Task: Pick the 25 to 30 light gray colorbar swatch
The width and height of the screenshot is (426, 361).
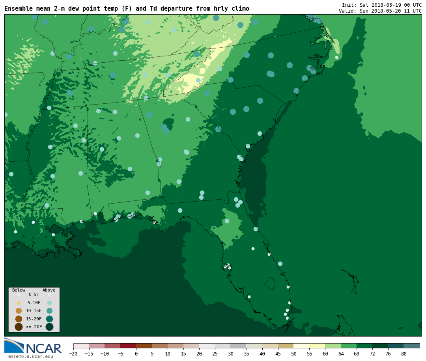Action: [223, 346]
